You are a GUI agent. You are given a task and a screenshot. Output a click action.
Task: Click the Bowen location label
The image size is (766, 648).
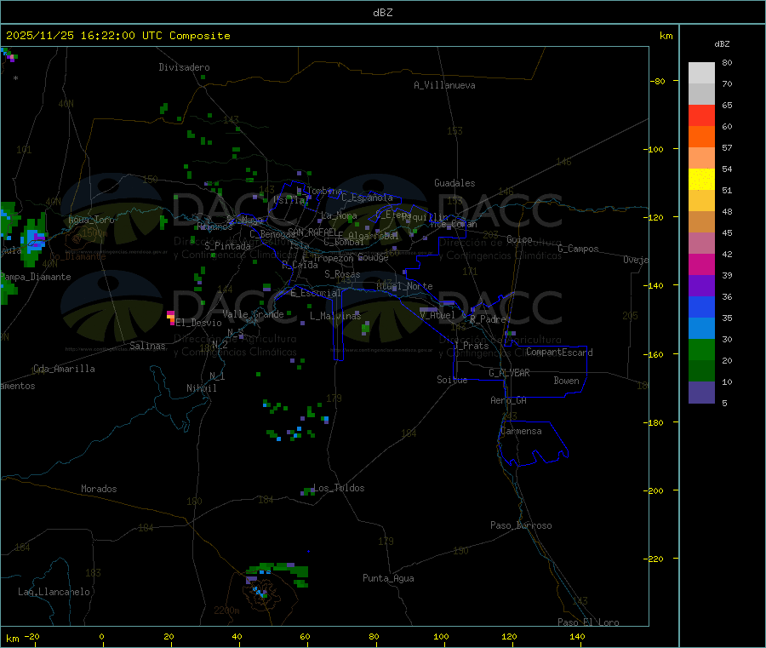pos(566,381)
